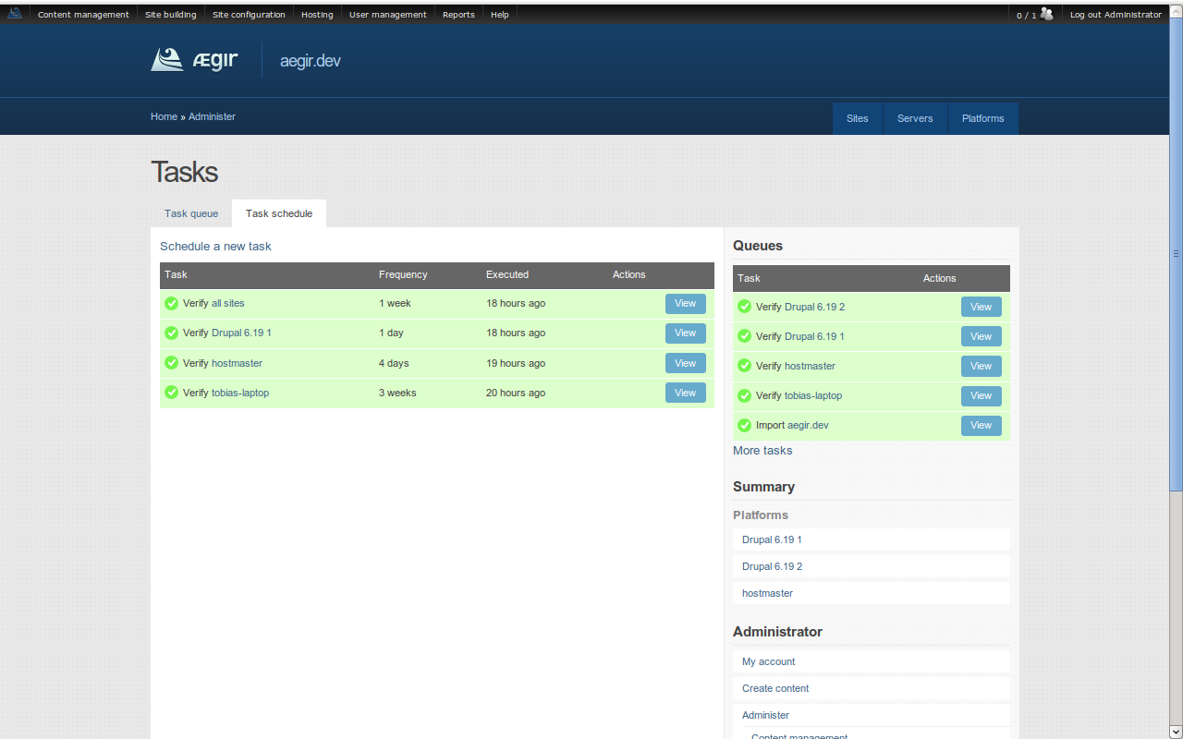Open the Platforms navigation tab

(982, 118)
